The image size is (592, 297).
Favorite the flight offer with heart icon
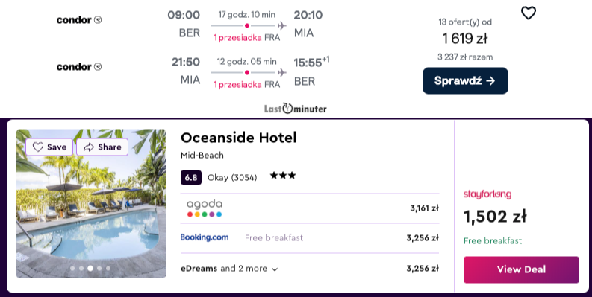[529, 13]
